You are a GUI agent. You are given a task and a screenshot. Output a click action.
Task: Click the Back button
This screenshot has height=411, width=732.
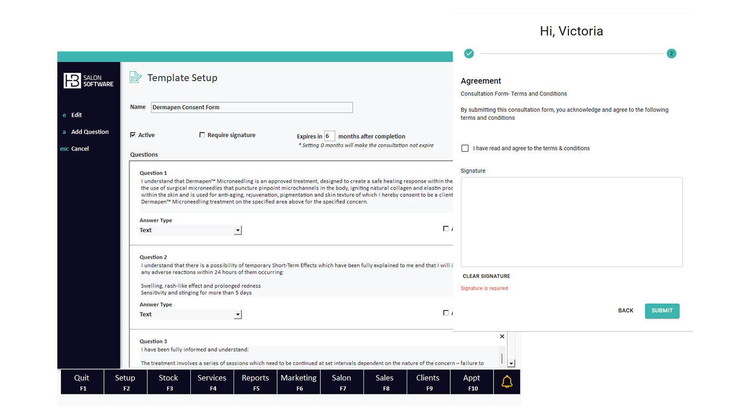tap(625, 311)
